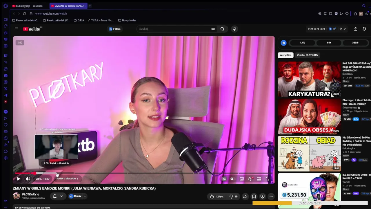
Task: Zoom out using the toolbar magnifier icon
Action: 320,14
